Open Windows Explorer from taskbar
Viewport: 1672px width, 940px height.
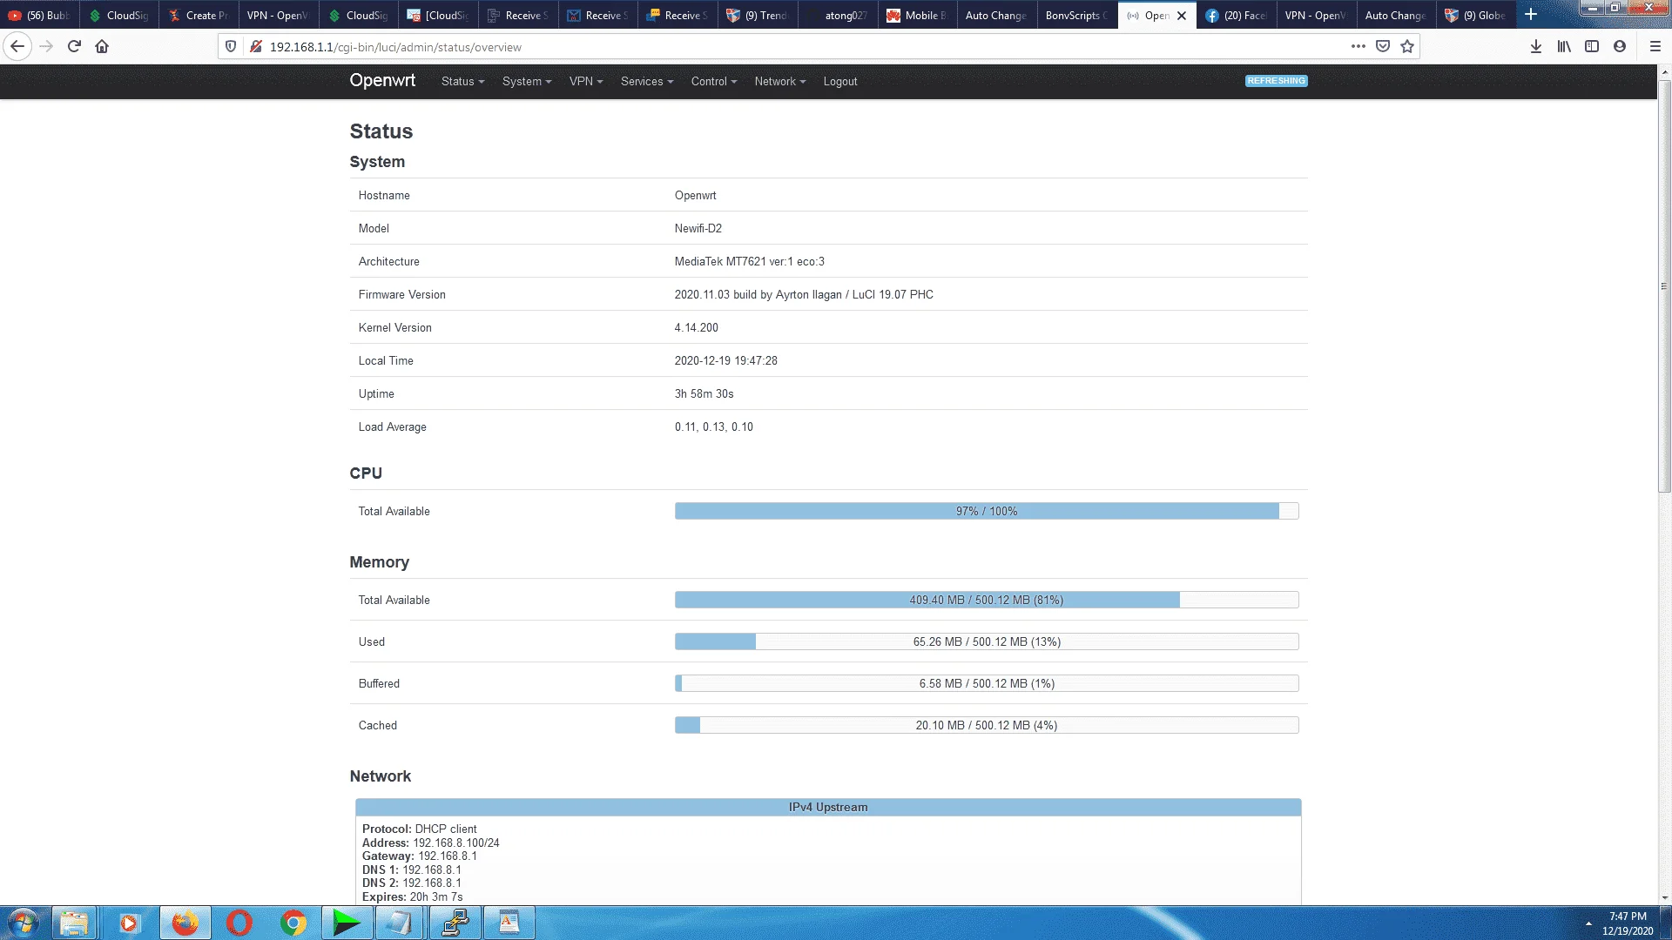74,923
